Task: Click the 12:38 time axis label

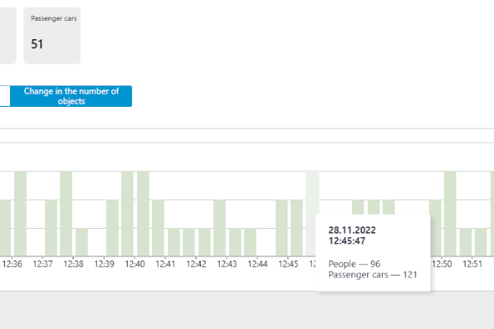Action: pos(74,264)
